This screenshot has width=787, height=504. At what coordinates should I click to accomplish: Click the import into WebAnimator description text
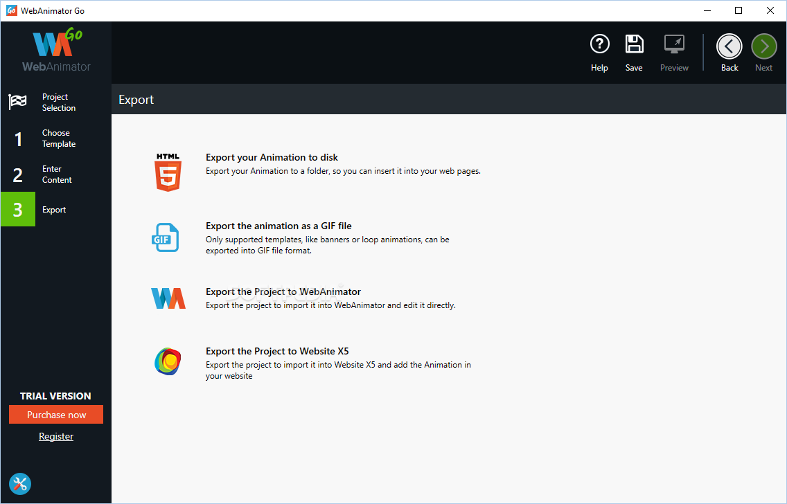pos(330,305)
